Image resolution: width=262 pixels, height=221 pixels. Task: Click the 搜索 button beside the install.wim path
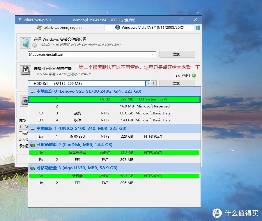pyautogui.click(x=177, y=54)
